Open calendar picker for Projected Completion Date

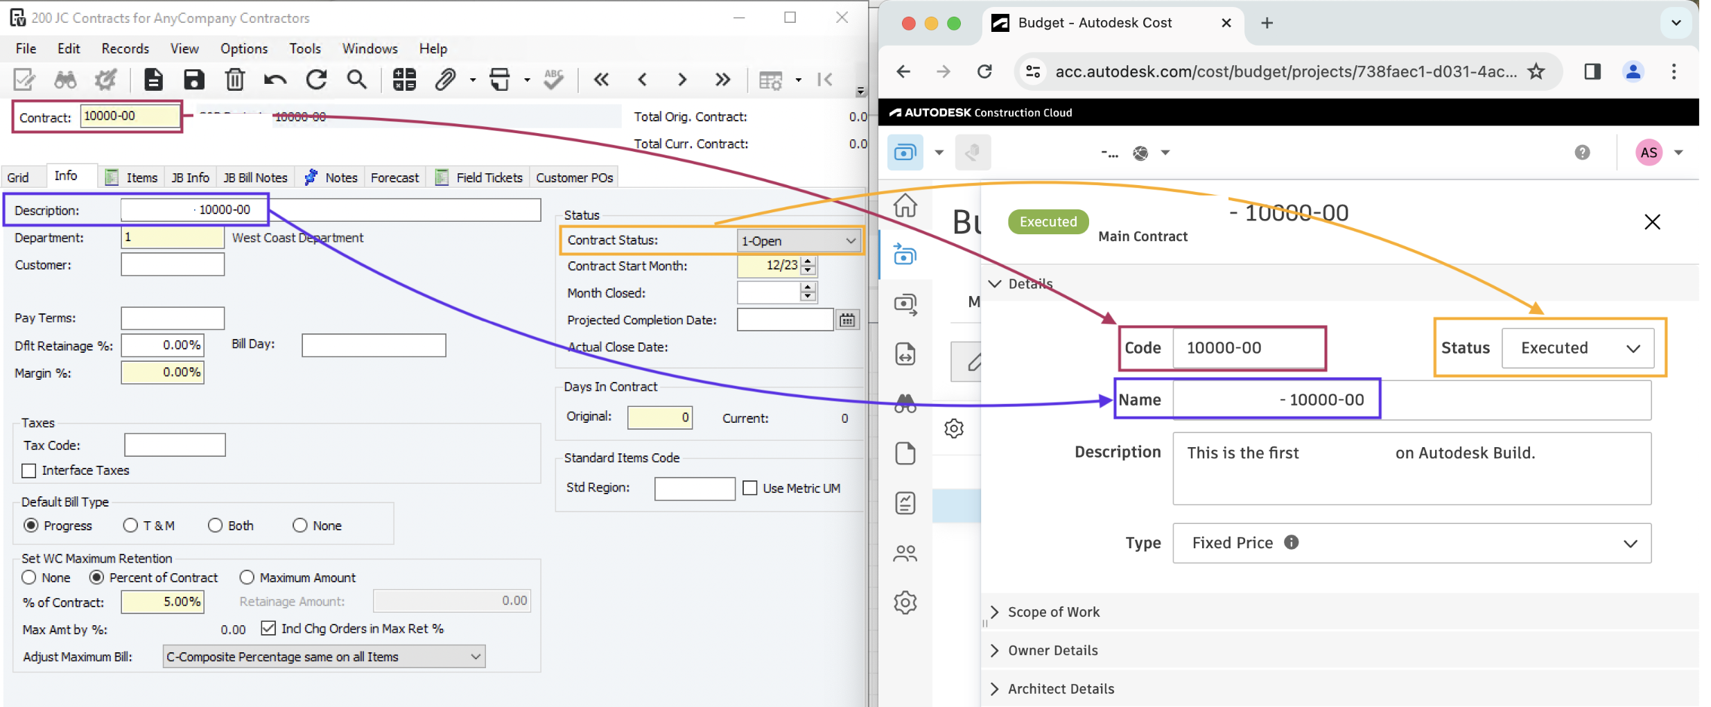[x=847, y=320]
